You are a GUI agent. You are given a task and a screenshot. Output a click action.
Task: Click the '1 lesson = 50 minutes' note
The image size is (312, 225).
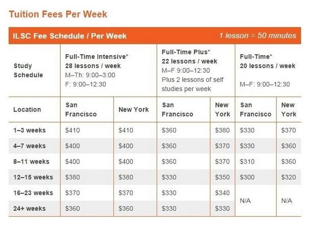(258, 35)
